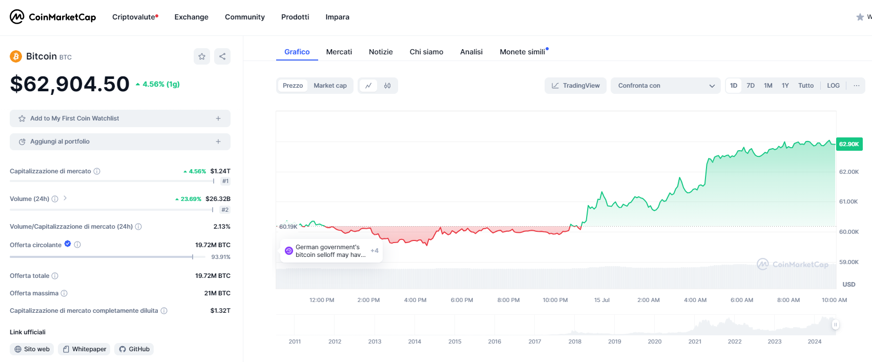The width and height of the screenshot is (872, 362).
Task: Click the CoinMarketCap logo
Action: 53,17
